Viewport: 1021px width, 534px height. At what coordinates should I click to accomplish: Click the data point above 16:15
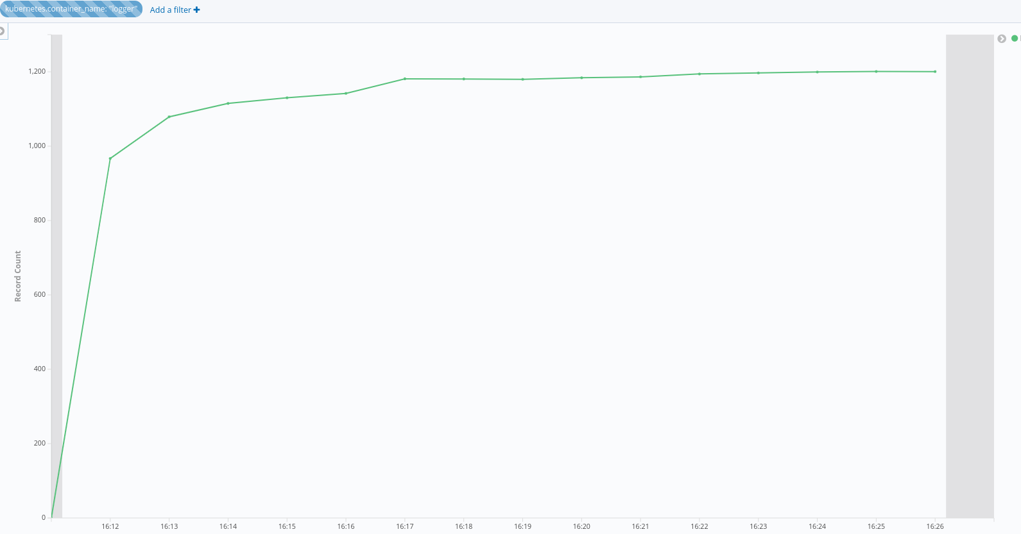point(287,97)
